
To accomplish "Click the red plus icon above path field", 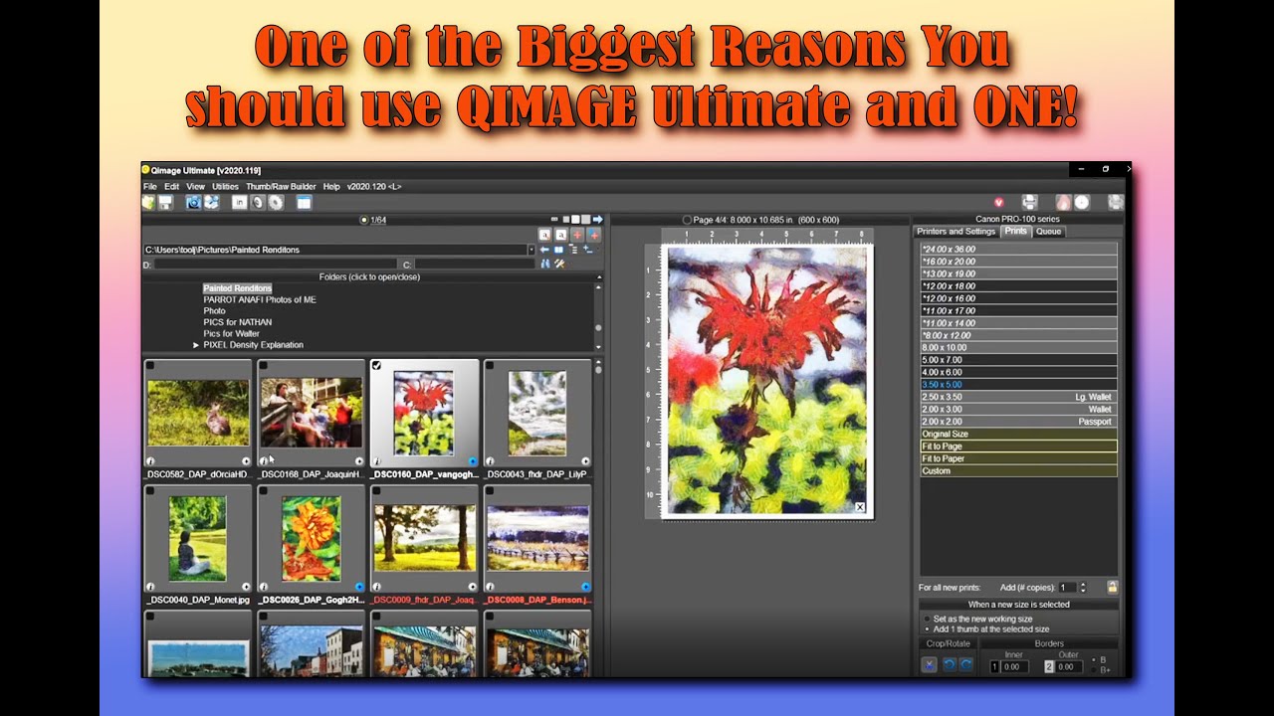I will point(577,235).
